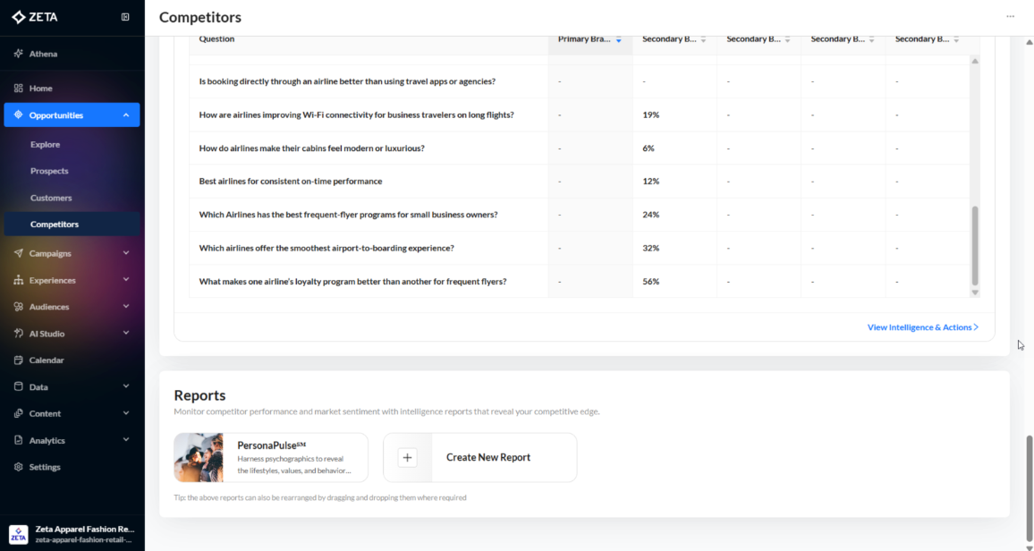Select Customers in the sidebar
Image resolution: width=1034 pixels, height=551 pixels.
(51, 198)
